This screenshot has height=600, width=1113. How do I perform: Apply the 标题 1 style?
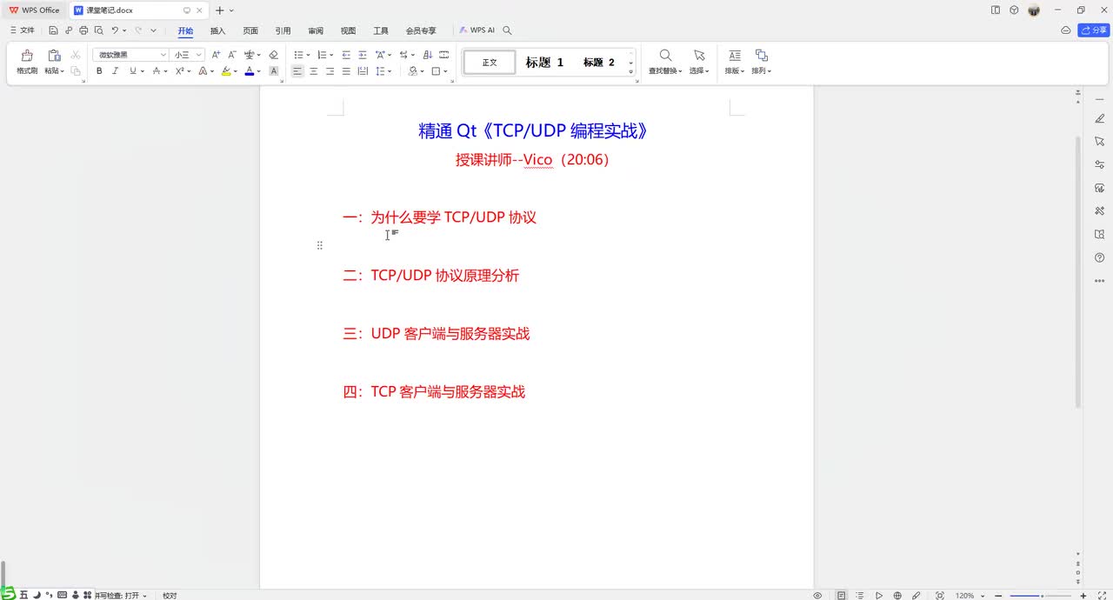click(544, 63)
